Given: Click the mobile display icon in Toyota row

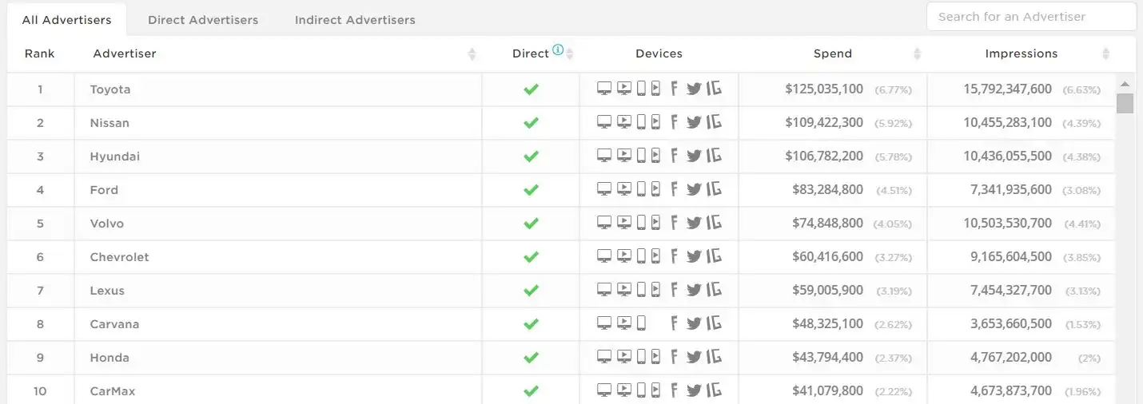Looking at the screenshot, I should tap(641, 89).
